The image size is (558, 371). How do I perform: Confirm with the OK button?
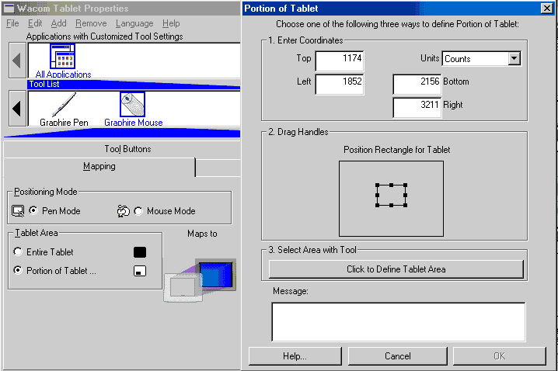tap(499, 356)
